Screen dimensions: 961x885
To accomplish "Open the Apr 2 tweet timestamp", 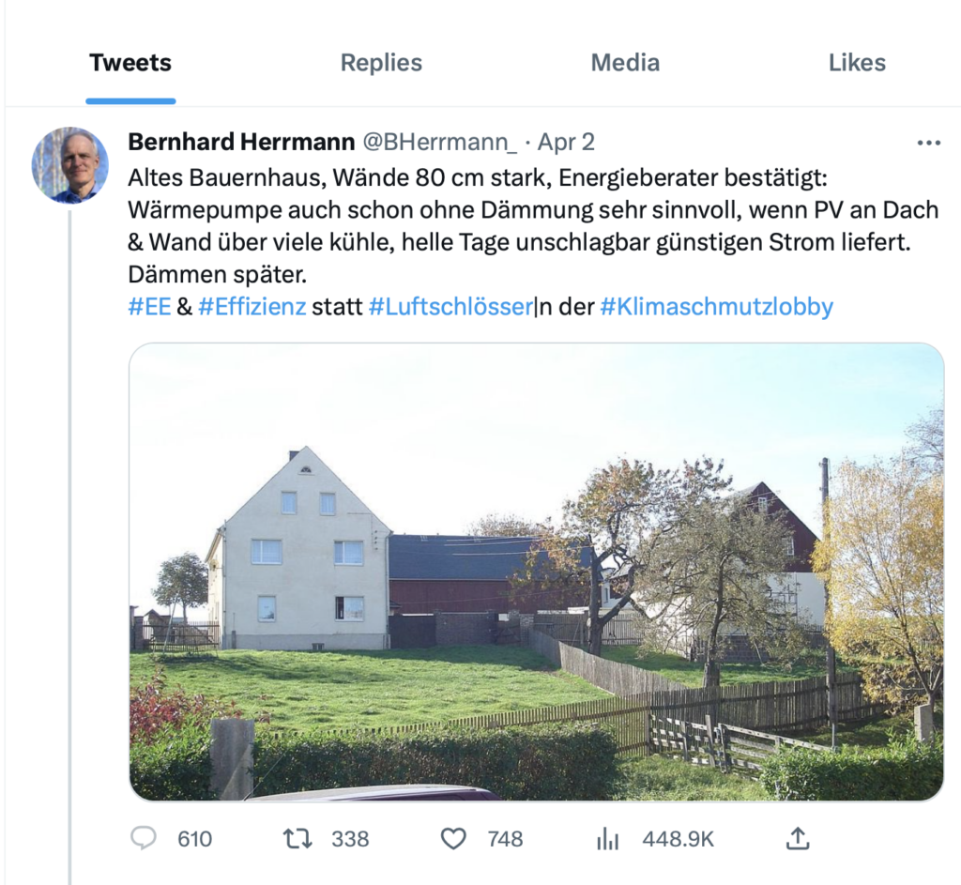I will coord(565,142).
